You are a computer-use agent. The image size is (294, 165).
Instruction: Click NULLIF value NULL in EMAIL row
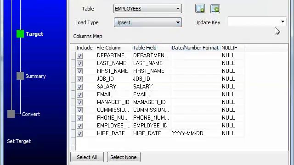click(x=228, y=94)
